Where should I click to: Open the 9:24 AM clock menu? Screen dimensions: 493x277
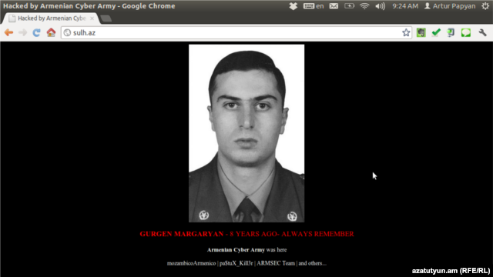point(405,6)
